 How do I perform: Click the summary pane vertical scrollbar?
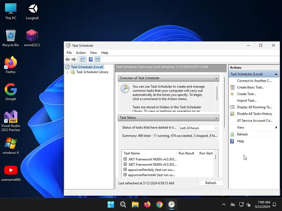pyautogui.click(x=224, y=102)
